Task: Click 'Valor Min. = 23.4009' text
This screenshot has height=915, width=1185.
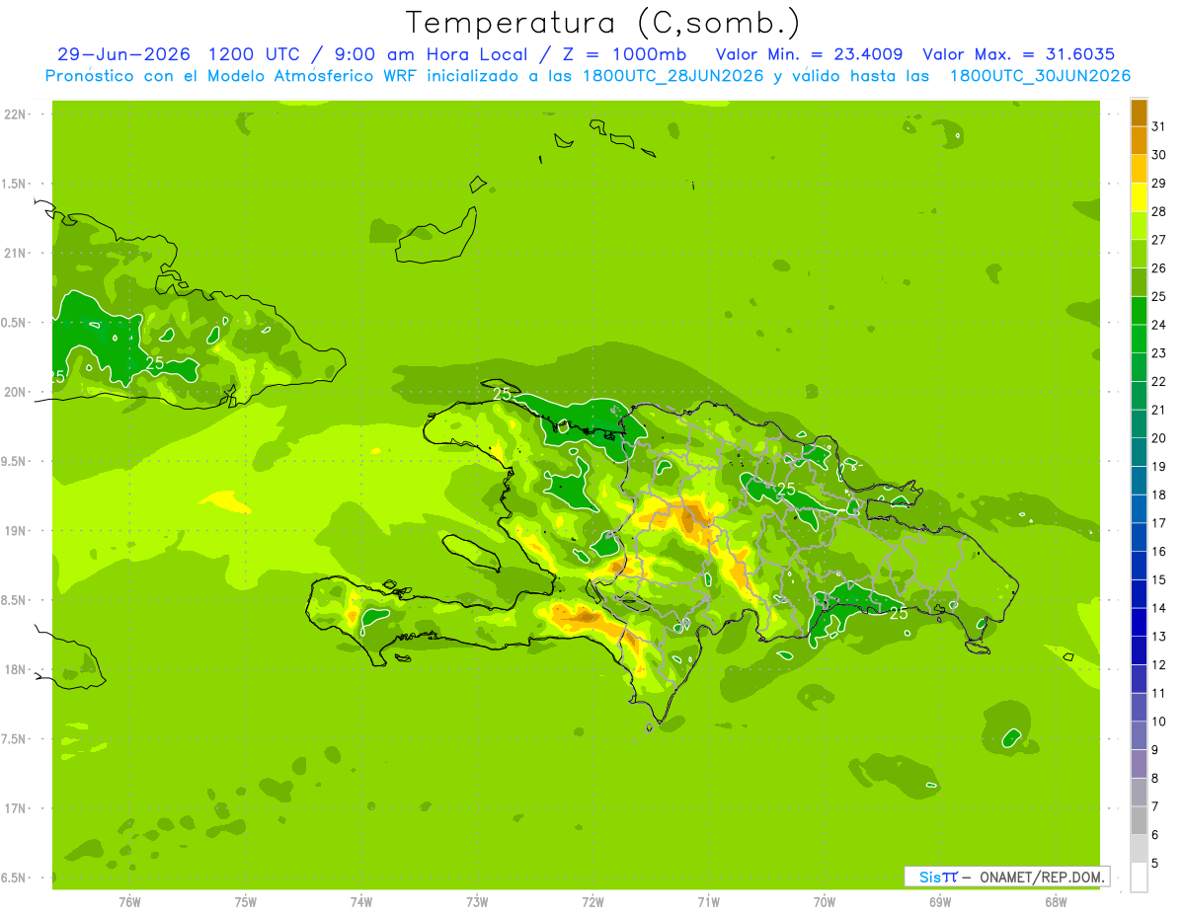Action: point(809,54)
